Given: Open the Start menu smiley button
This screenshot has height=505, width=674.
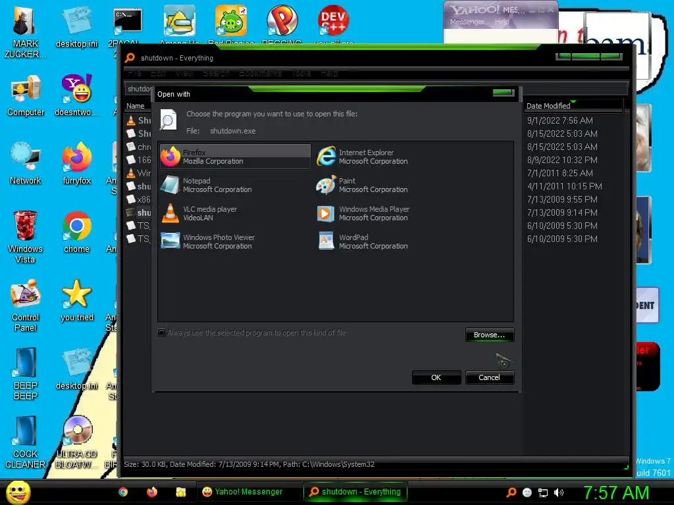Looking at the screenshot, I should click(x=18, y=492).
